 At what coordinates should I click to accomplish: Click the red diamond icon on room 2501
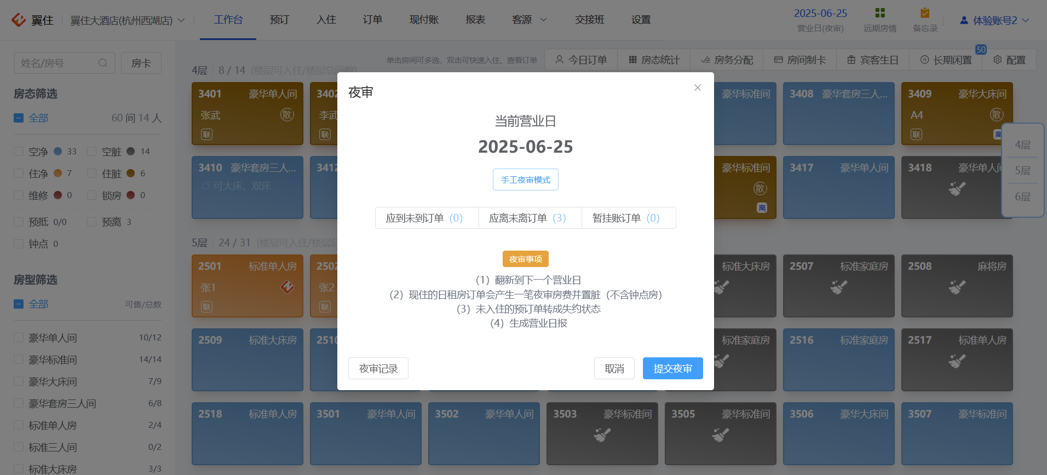(287, 287)
